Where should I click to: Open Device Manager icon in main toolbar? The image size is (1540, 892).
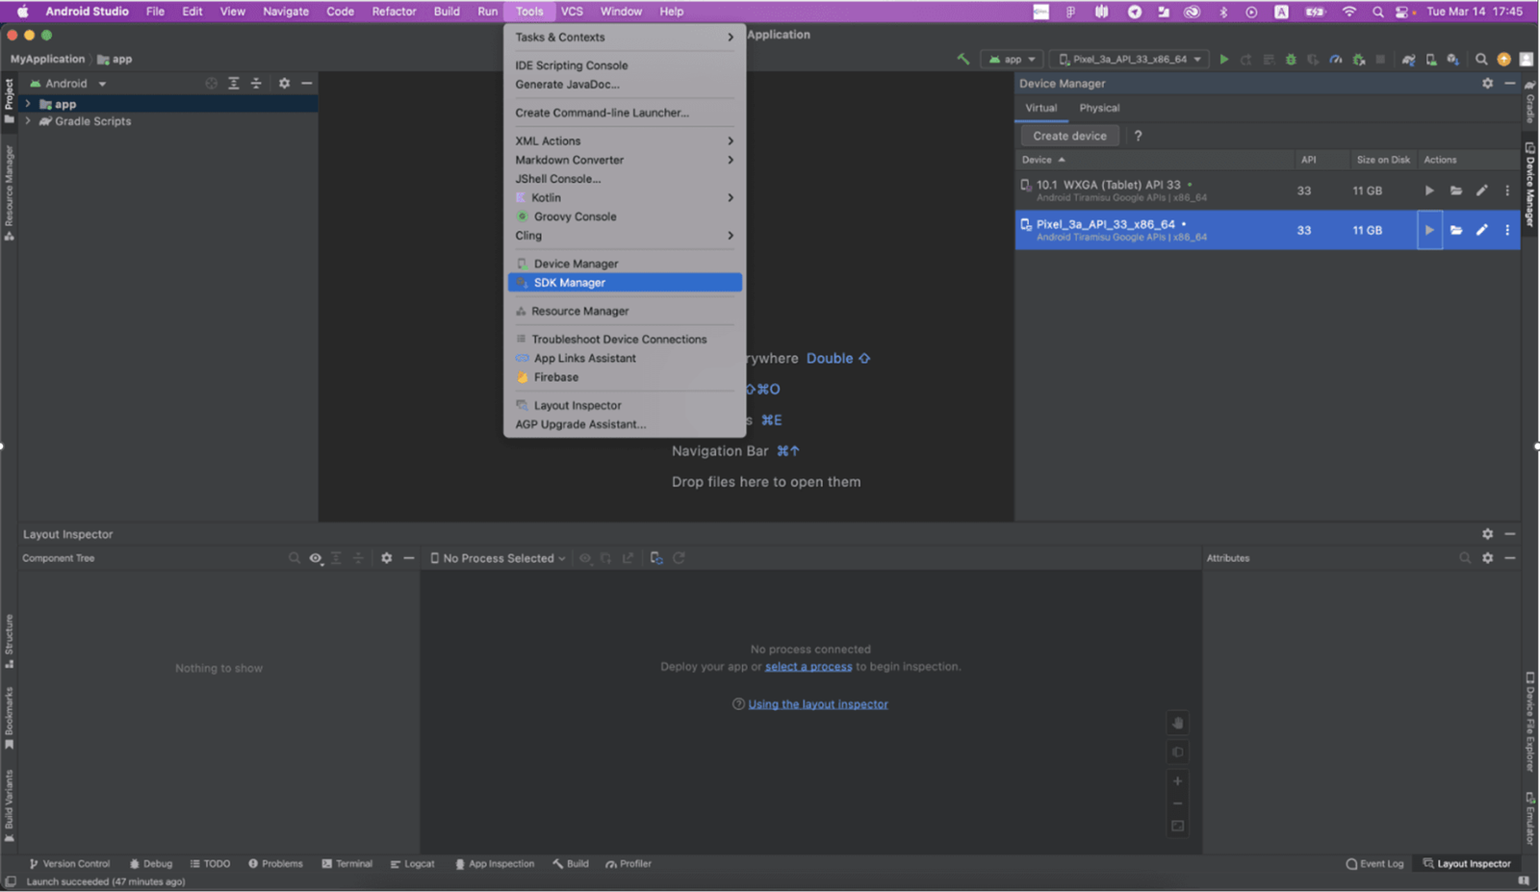coord(1431,60)
